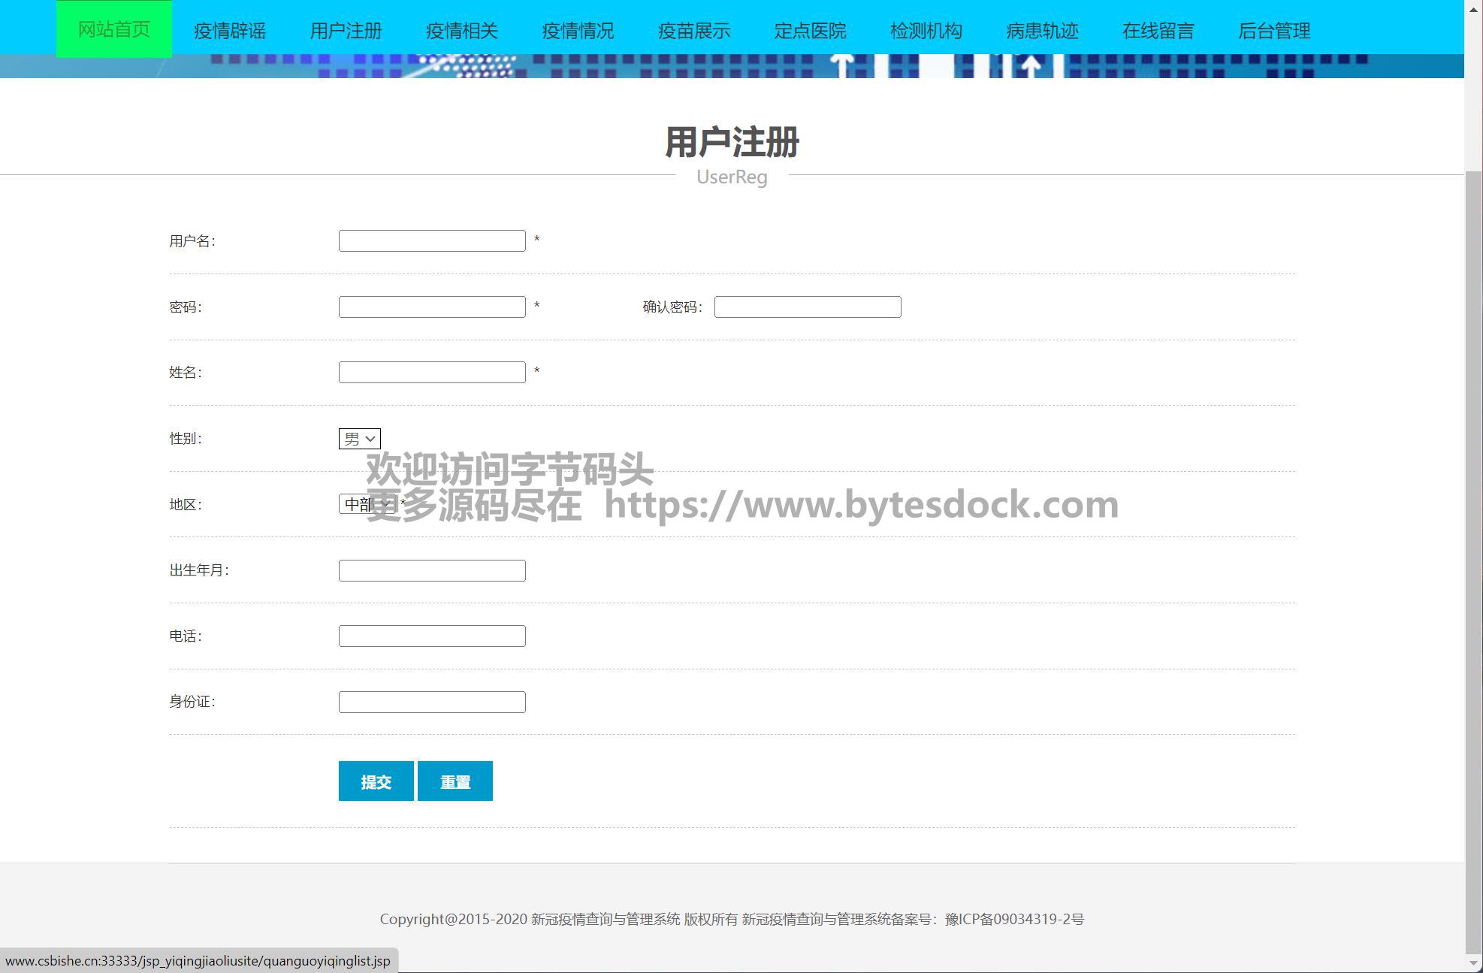Select 检测机构 in top menu
Screen dimensions: 1483x973
[926, 31]
